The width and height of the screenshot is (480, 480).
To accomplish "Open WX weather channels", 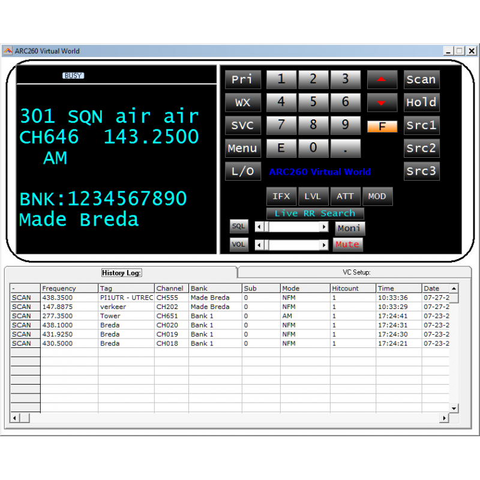I will [242, 102].
